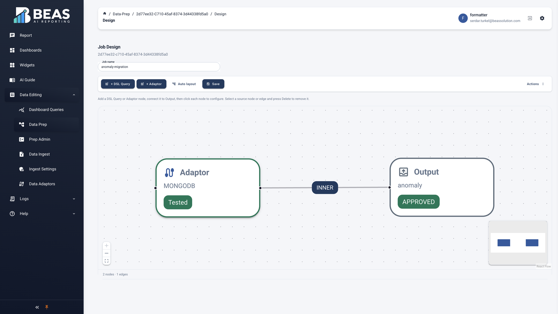The height and width of the screenshot is (314, 558).
Task: Save the job design
Action: [x=213, y=84]
